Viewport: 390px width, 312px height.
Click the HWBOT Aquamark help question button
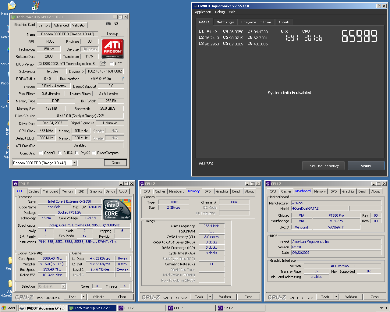click(x=379, y=6)
